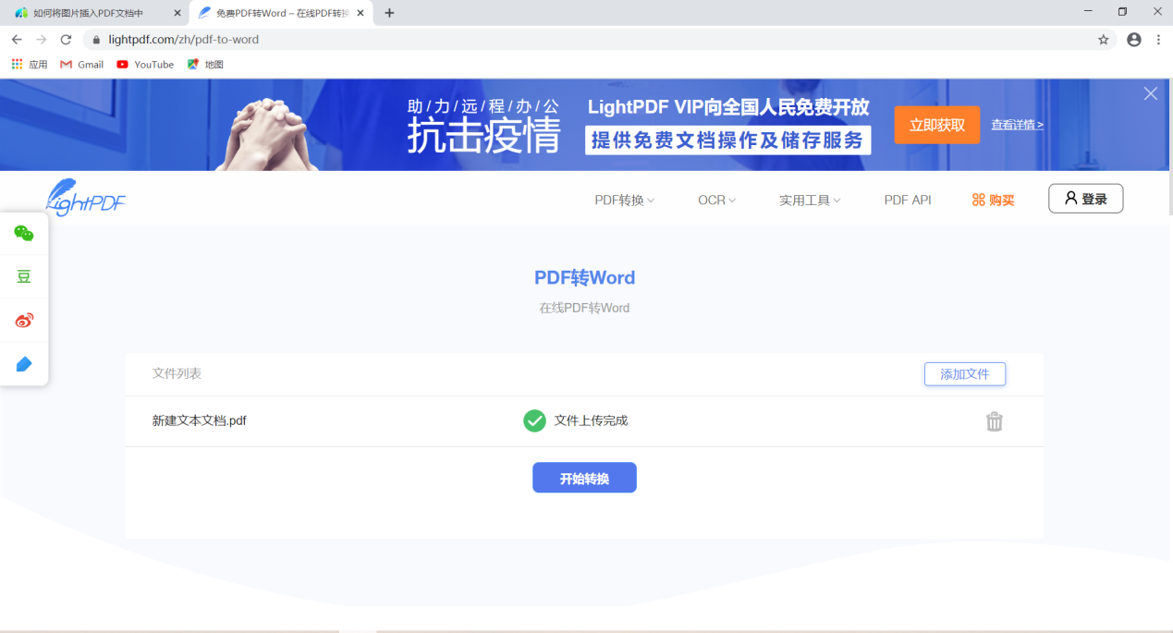Open the Gmail bookmark
The width and height of the screenshot is (1173, 633).
pos(81,65)
